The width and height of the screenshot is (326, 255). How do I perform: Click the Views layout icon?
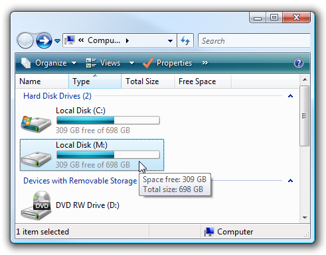coord(91,63)
